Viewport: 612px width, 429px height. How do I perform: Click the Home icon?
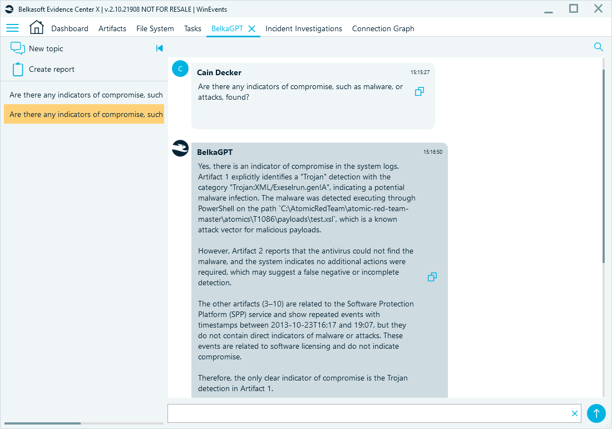coord(36,28)
